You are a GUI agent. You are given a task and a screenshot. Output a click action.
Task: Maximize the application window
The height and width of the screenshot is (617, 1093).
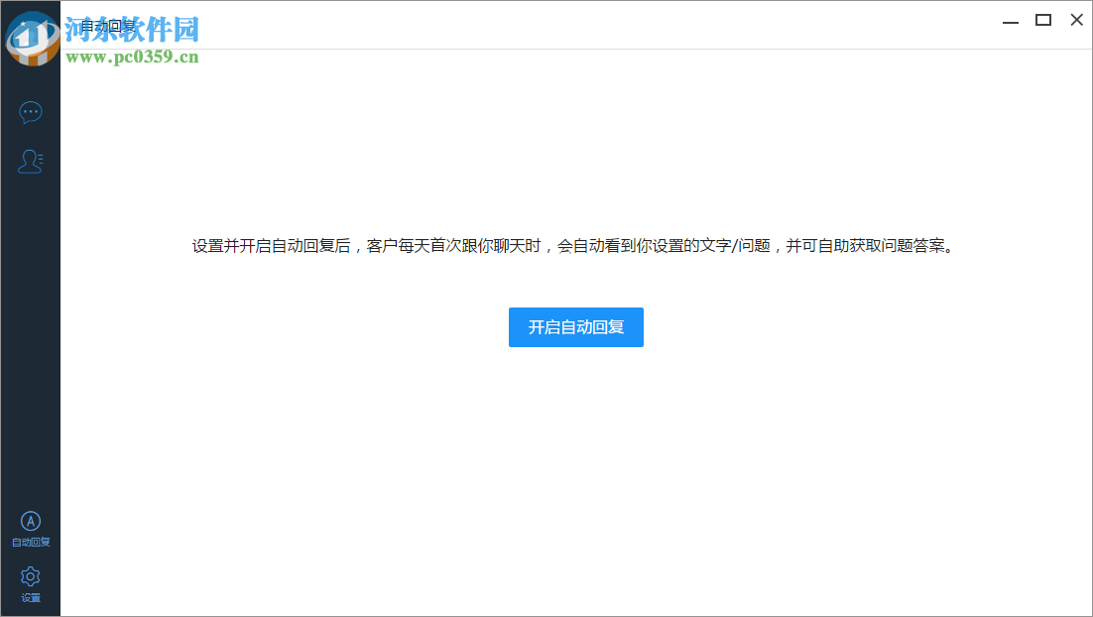pyautogui.click(x=1042, y=20)
